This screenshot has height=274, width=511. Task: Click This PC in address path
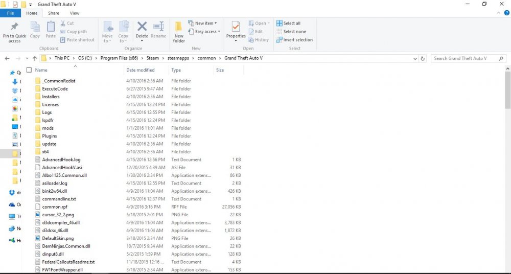tap(62, 58)
